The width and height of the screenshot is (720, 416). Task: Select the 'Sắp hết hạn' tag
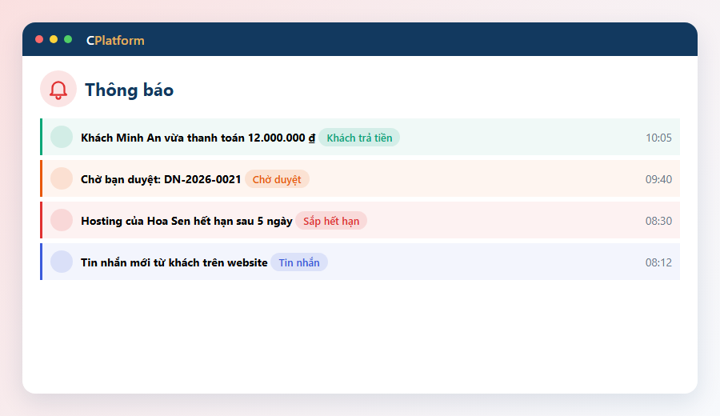pyautogui.click(x=331, y=221)
